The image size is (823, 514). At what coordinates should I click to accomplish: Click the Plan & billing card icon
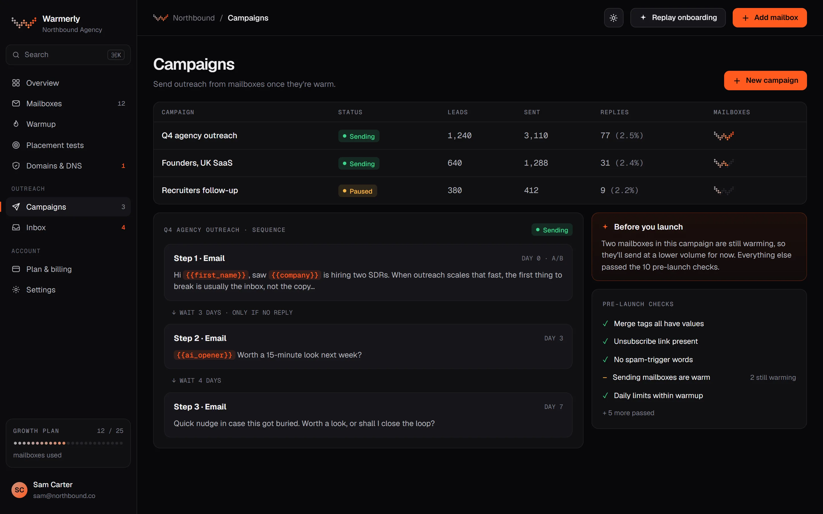(x=16, y=269)
